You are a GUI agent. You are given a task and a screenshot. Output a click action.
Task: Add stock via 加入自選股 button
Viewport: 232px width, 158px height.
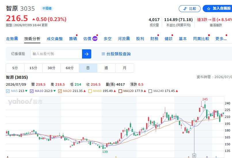pos(218,9)
